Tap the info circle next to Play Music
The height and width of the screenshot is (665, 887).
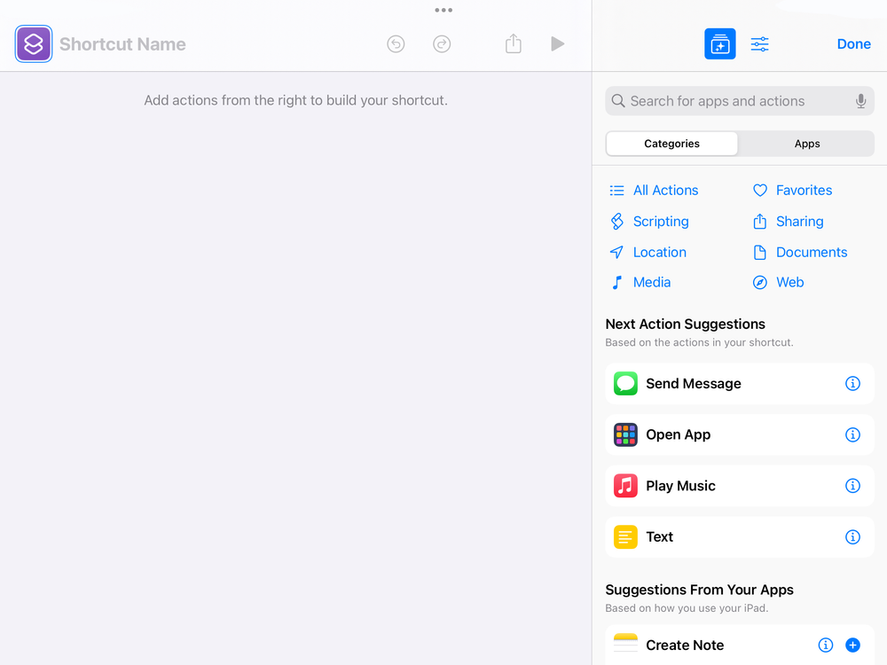pyautogui.click(x=852, y=486)
